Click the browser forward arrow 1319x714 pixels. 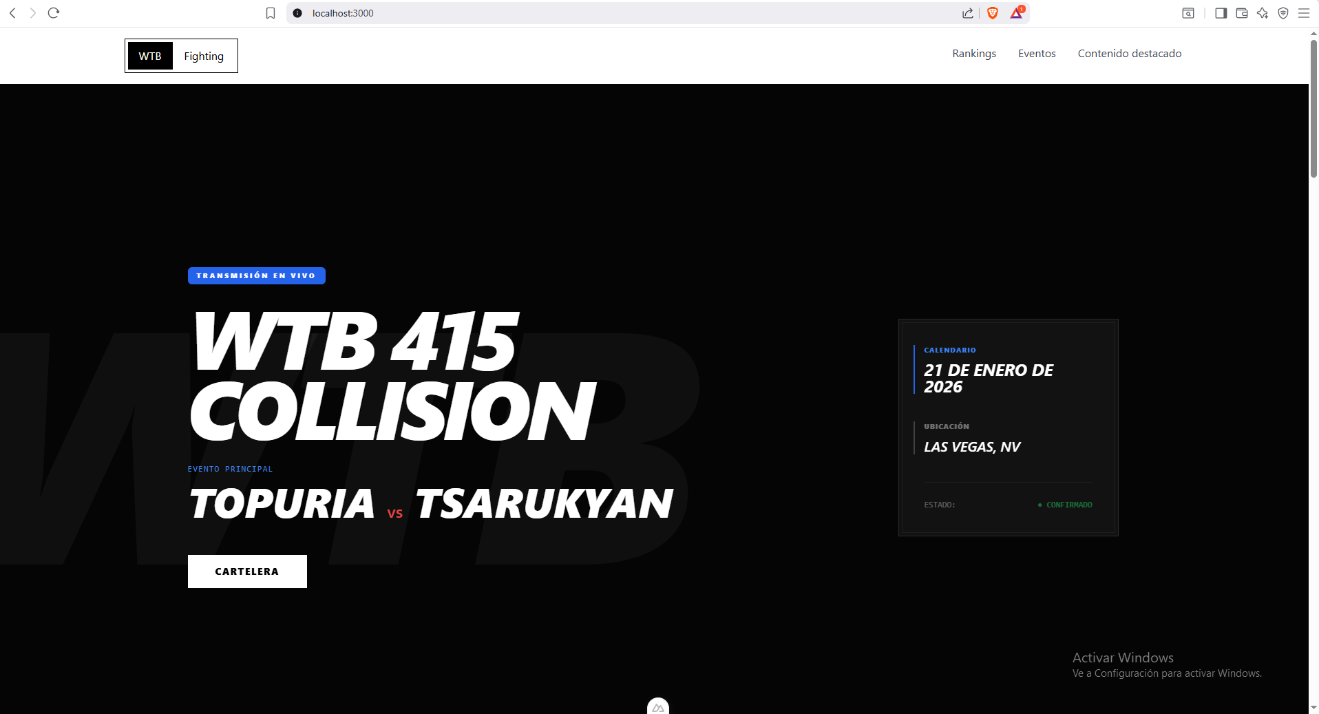(x=32, y=13)
